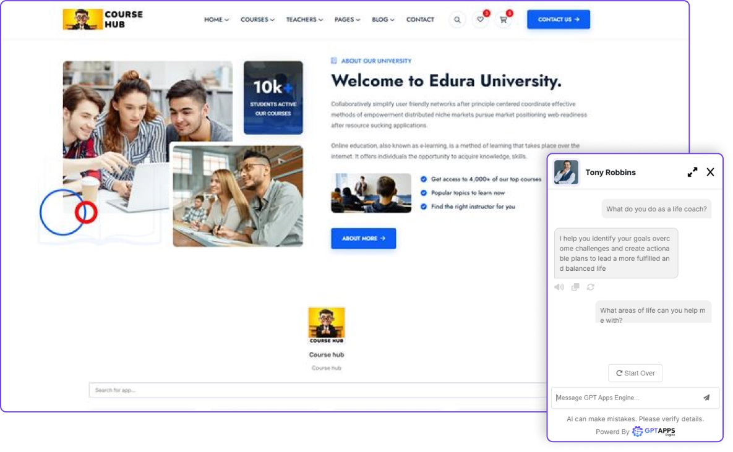Screen dimensions: 733x452
Task: Click the Course Hub logo in header
Action: coord(103,19)
